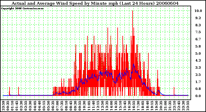Viewport: 206px width, 112px height.
Task: Click the 22:10 time label
Action: point(174,106)
